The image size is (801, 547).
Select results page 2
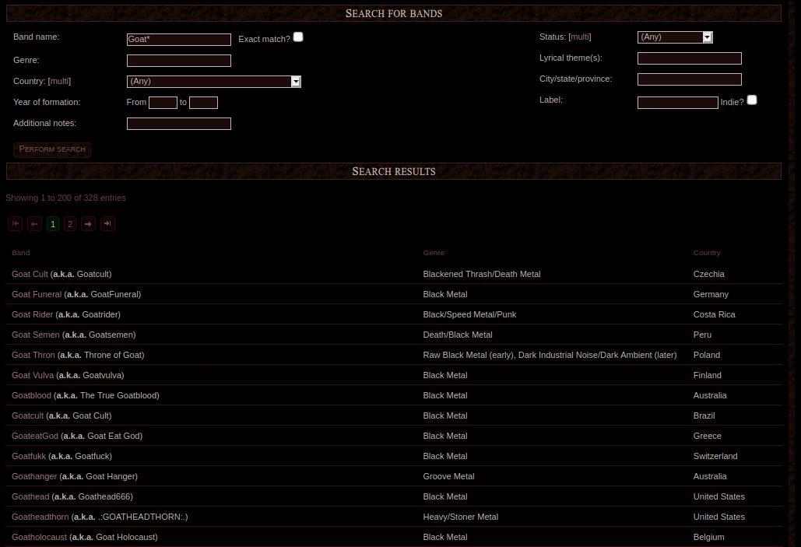[70, 224]
